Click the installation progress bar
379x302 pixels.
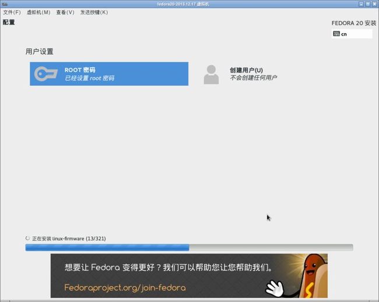(189, 247)
